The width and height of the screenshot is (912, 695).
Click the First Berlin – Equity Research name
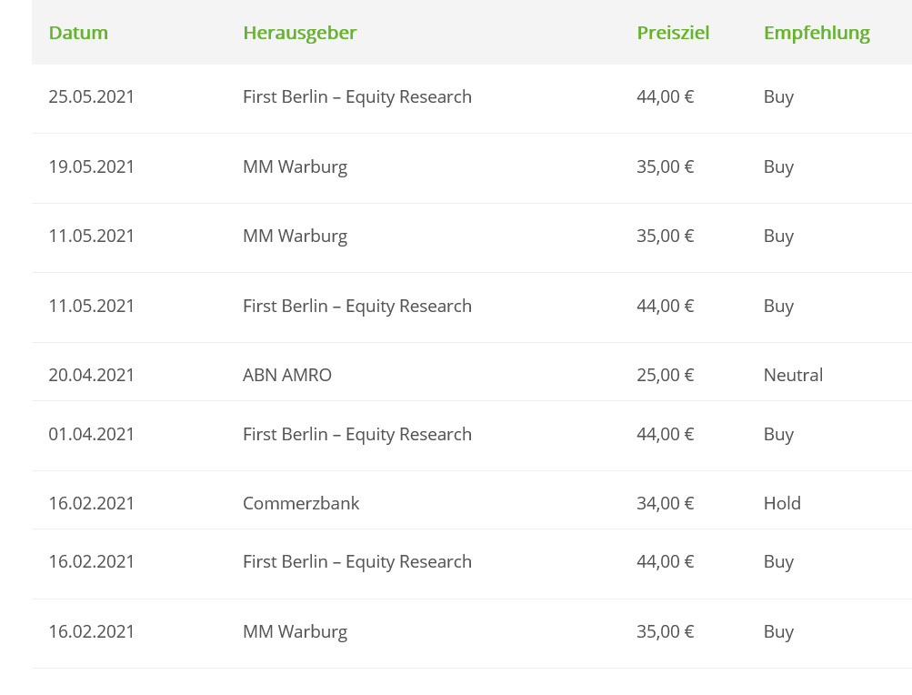pos(357,96)
